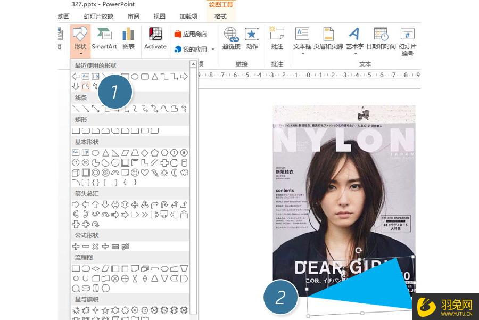The image size is (479, 320).
Task: Select the 5-point star in 星与旗帜
Action: click(x=105, y=310)
